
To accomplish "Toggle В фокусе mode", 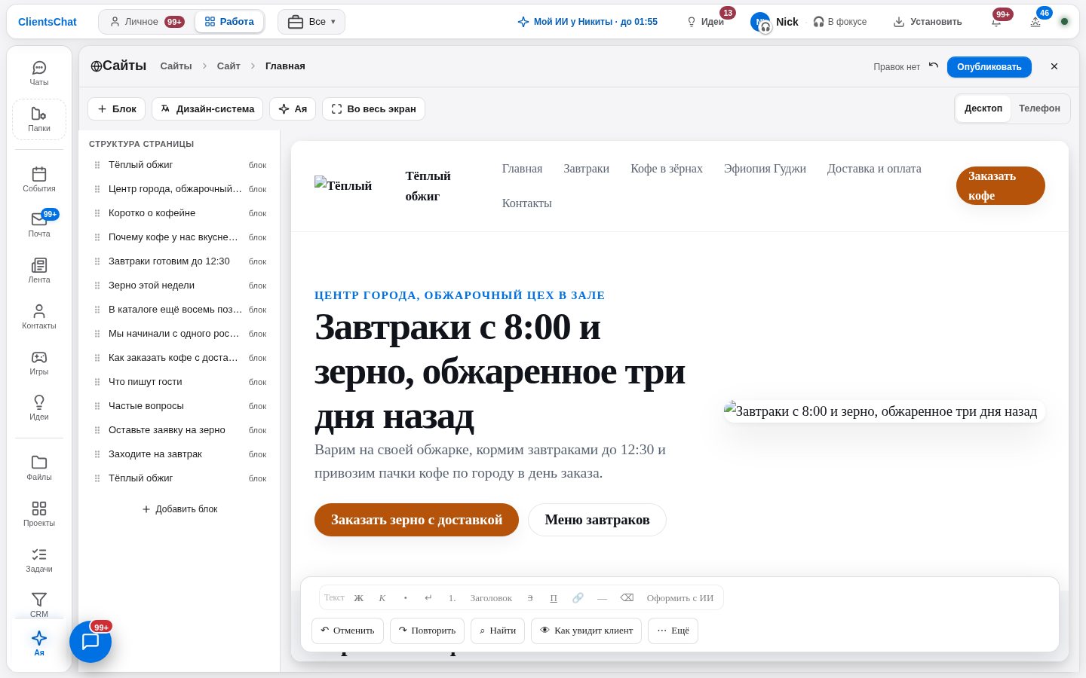I will tap(839, 22).
